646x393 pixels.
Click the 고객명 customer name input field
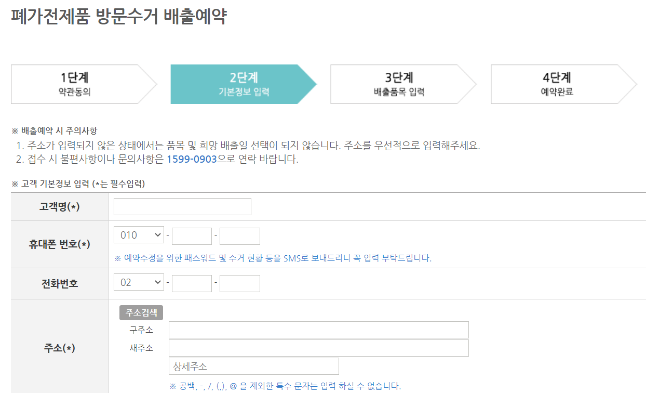point(182,206)
